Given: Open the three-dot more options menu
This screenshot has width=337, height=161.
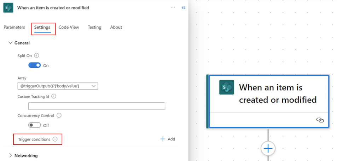Looking at the screenshot, I should pyautogui.click(x=173, y=8).
